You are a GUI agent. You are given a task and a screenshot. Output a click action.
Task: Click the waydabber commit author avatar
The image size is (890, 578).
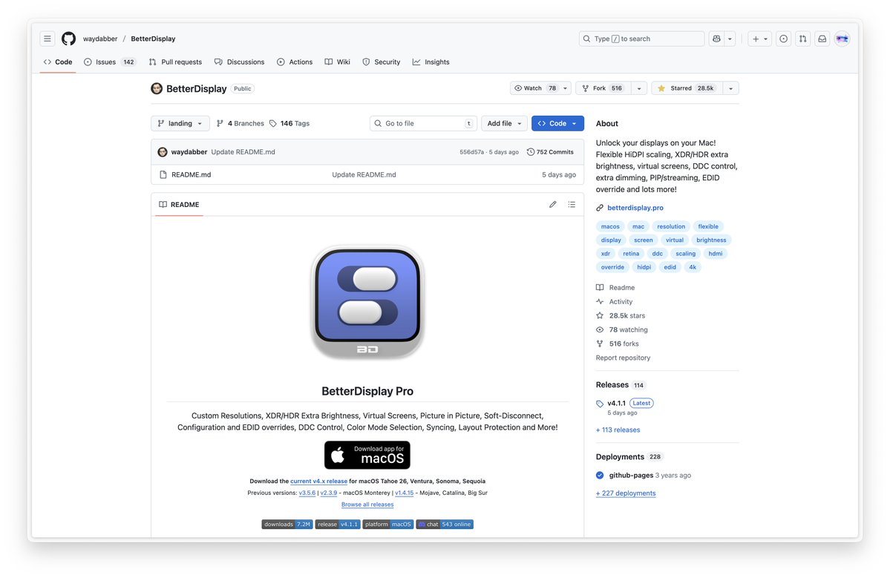[x=163, y=152]
